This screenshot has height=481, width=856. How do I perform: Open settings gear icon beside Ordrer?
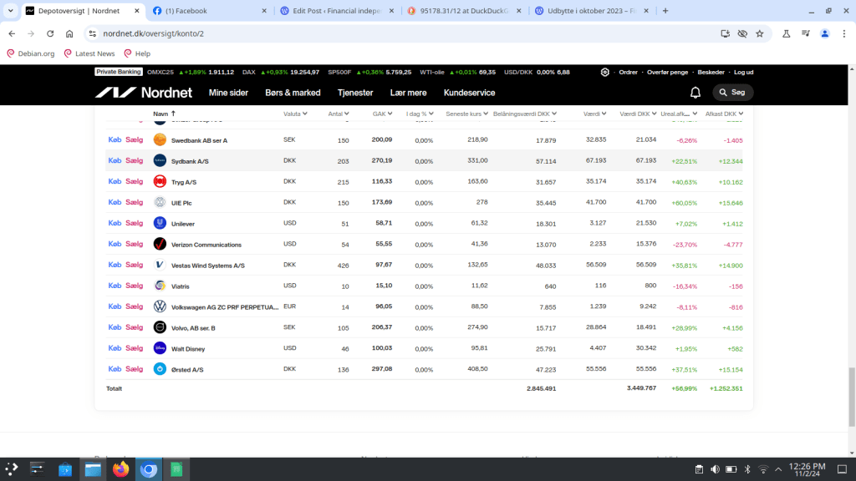(605, 72)
